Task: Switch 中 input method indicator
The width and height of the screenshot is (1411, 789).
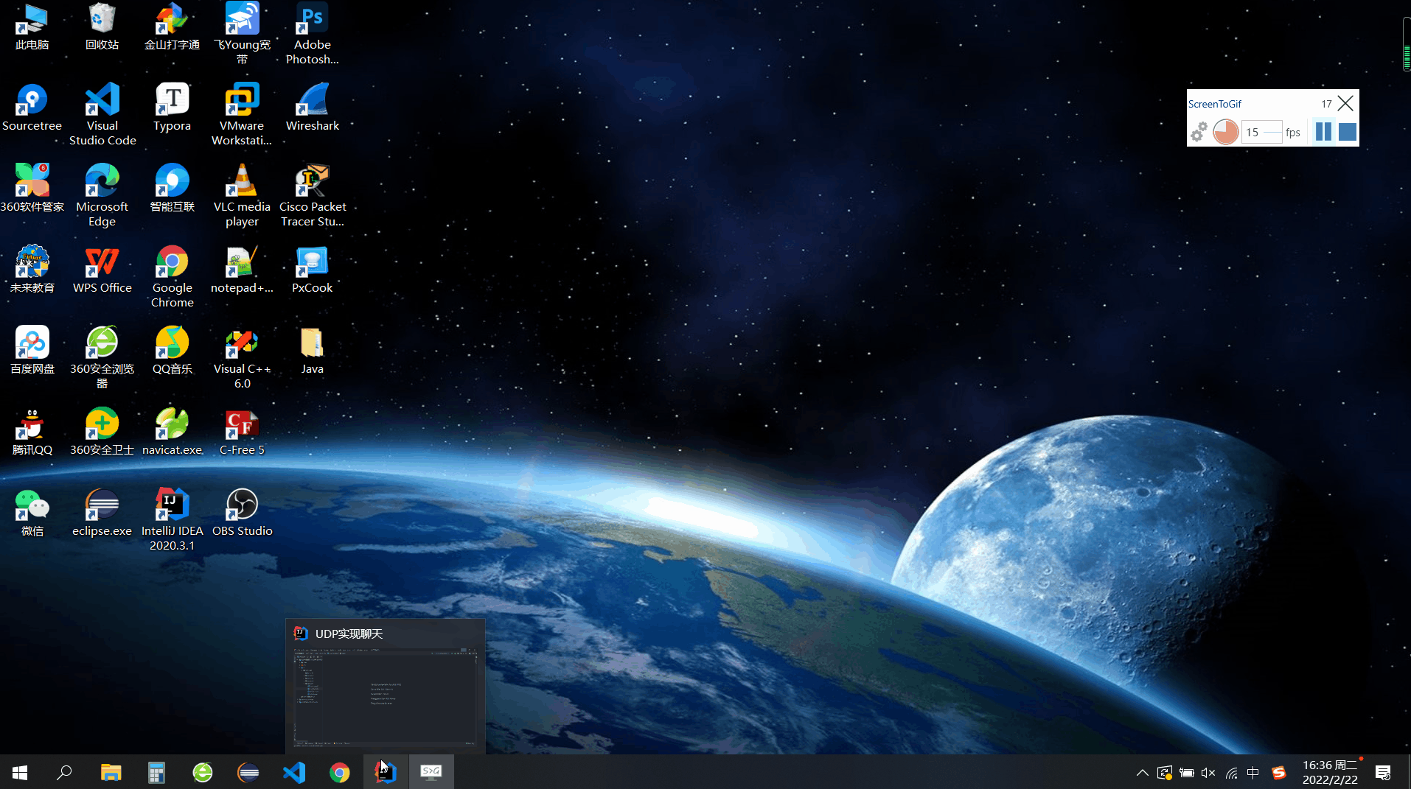Action: tap(1253, 773)
